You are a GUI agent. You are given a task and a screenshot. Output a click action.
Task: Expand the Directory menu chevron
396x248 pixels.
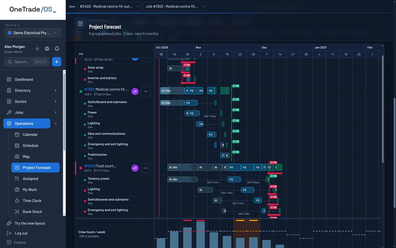click(56, 90)
